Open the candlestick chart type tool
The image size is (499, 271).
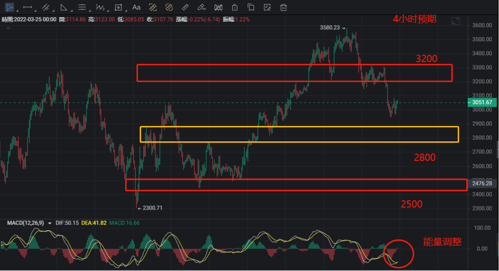point(218,7)
